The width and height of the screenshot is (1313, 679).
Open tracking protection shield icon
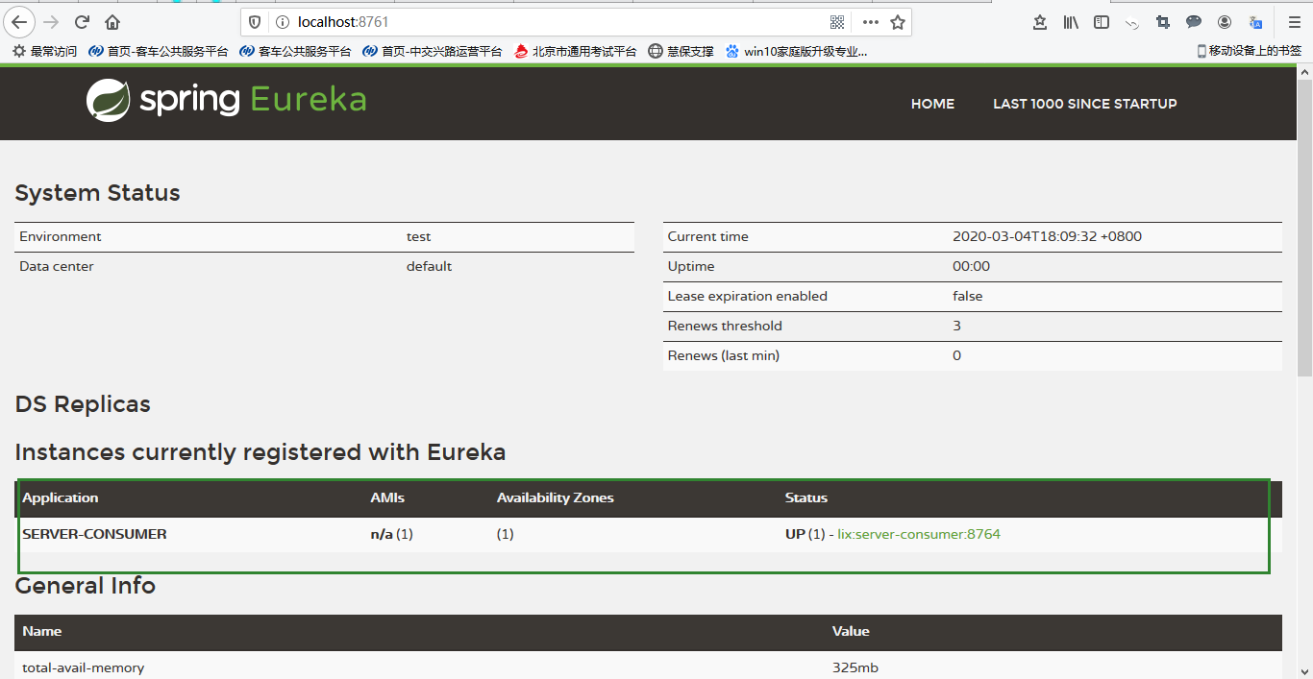(x=256, y=21)
